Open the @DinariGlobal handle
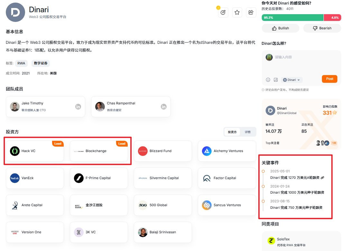 click(287, 113)
